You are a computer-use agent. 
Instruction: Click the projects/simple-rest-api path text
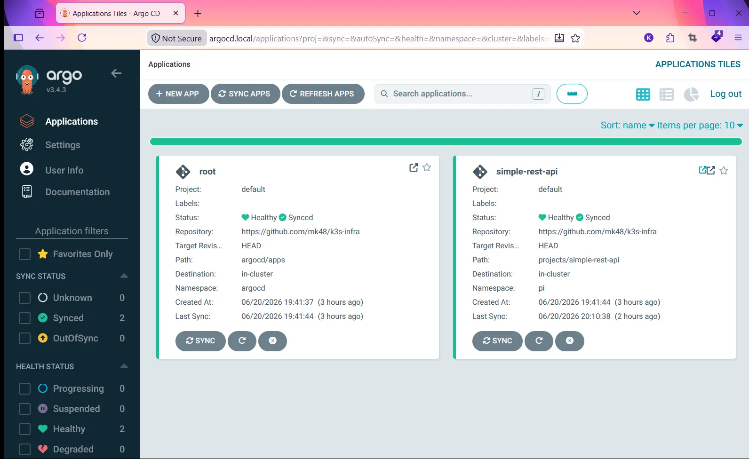579,260
